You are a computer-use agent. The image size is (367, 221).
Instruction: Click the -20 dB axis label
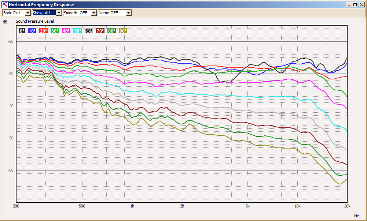11,42
